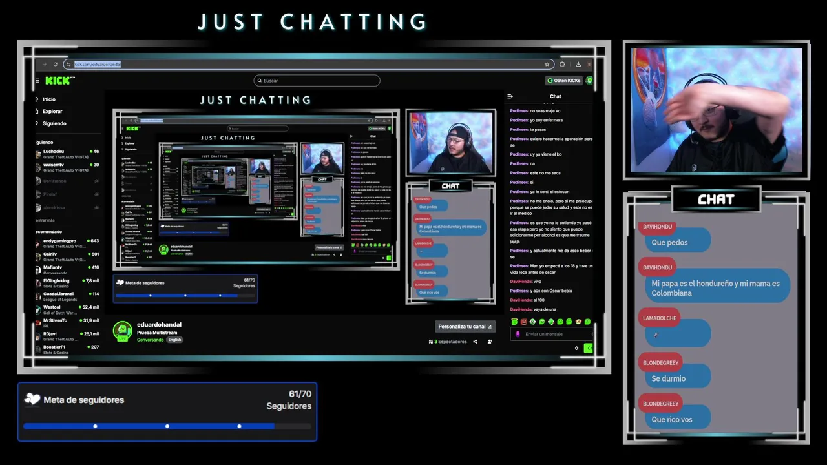Open RDjavi recommended channel

(67, 336)
